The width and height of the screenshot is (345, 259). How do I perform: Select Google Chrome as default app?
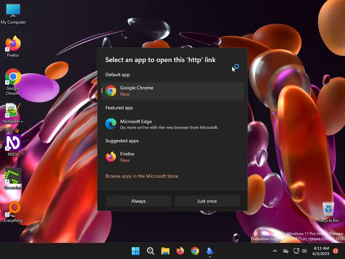(172, 91)
